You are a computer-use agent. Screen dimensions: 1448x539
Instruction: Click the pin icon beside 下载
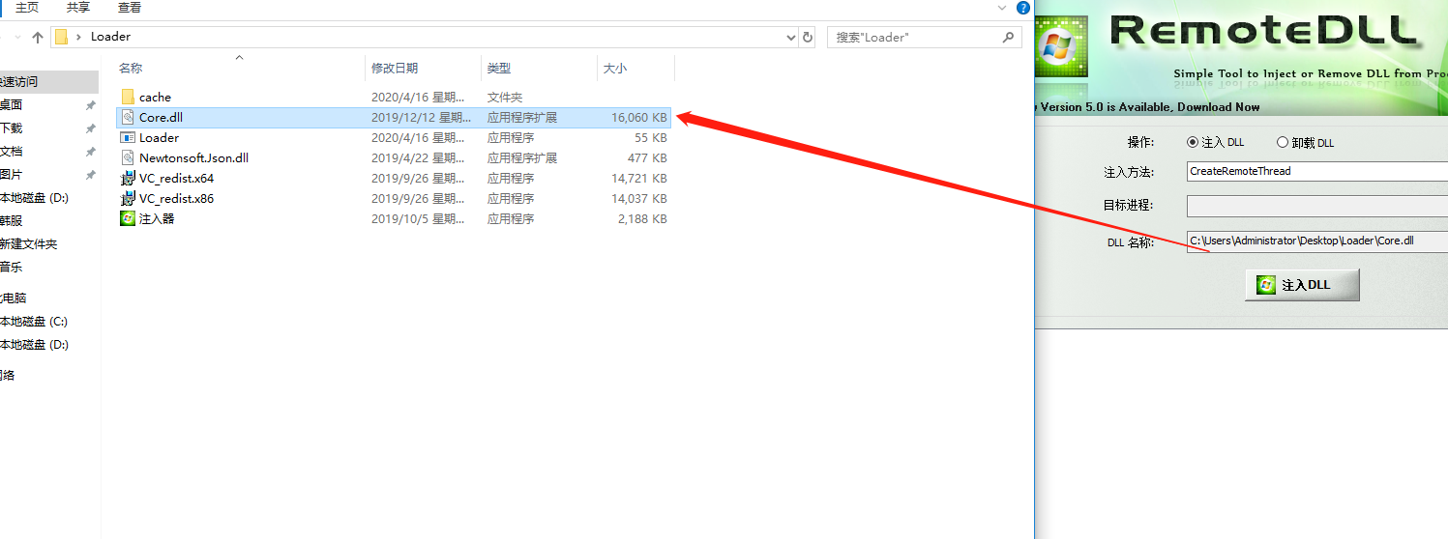pos(90,128)
